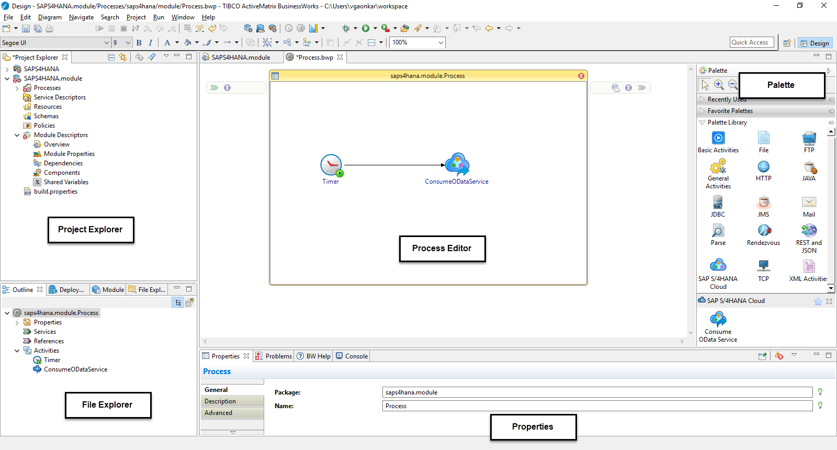The image size is (837, 450).
Task: Open the Advanced properties section
Action: 219,413
